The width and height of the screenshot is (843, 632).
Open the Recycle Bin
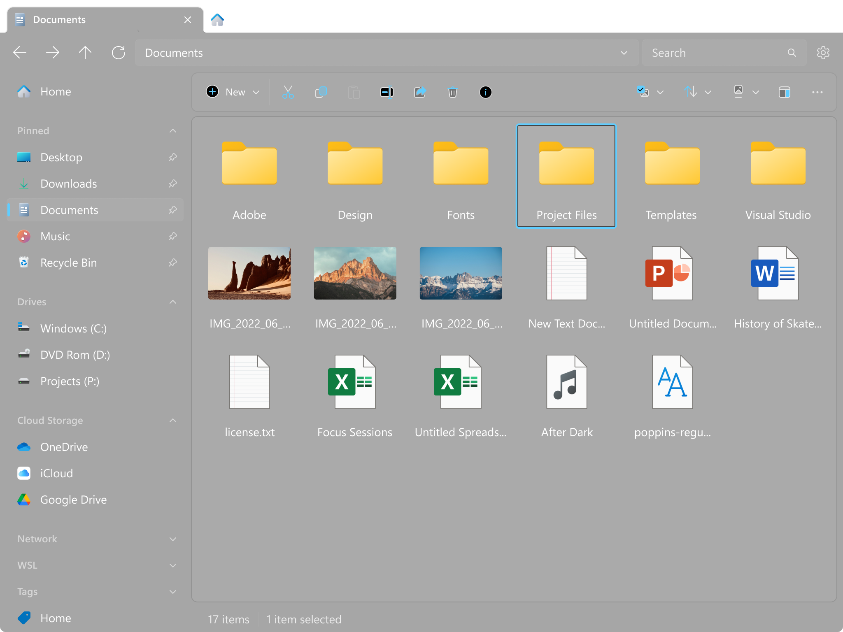(x=68, y=263)
